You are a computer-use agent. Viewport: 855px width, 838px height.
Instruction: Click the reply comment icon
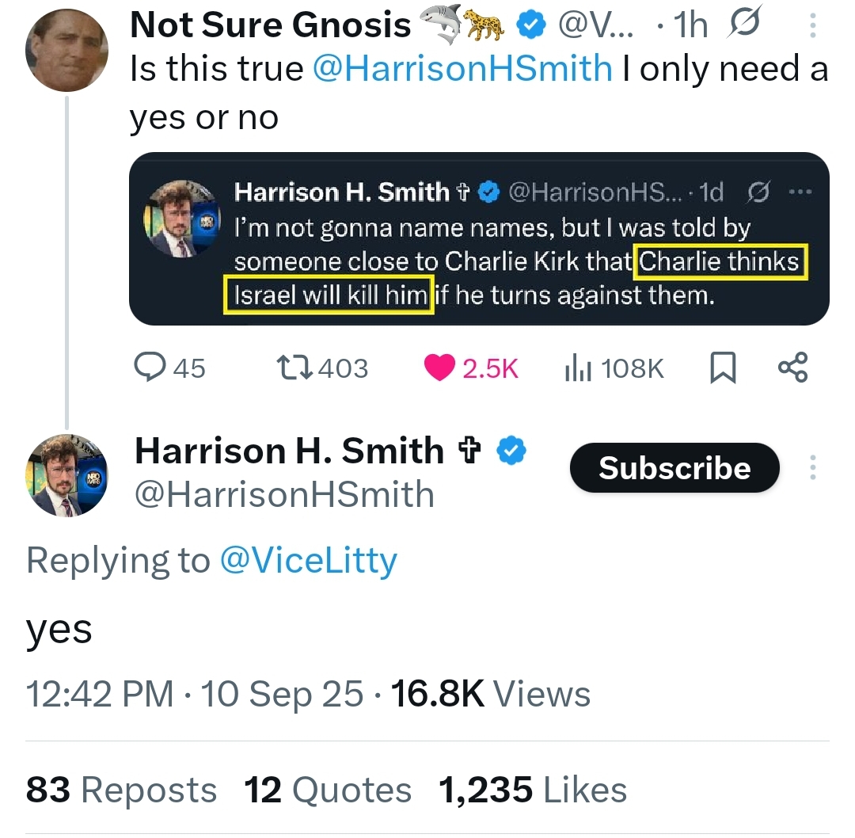pyautogui.click(x=150, y=368)
